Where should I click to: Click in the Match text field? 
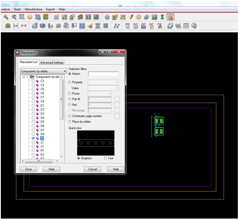(103, 74)
